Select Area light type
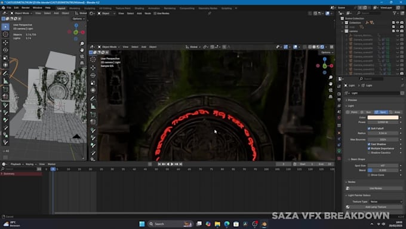Viewport: 406px width, 229px height. [x=395, y=112]
